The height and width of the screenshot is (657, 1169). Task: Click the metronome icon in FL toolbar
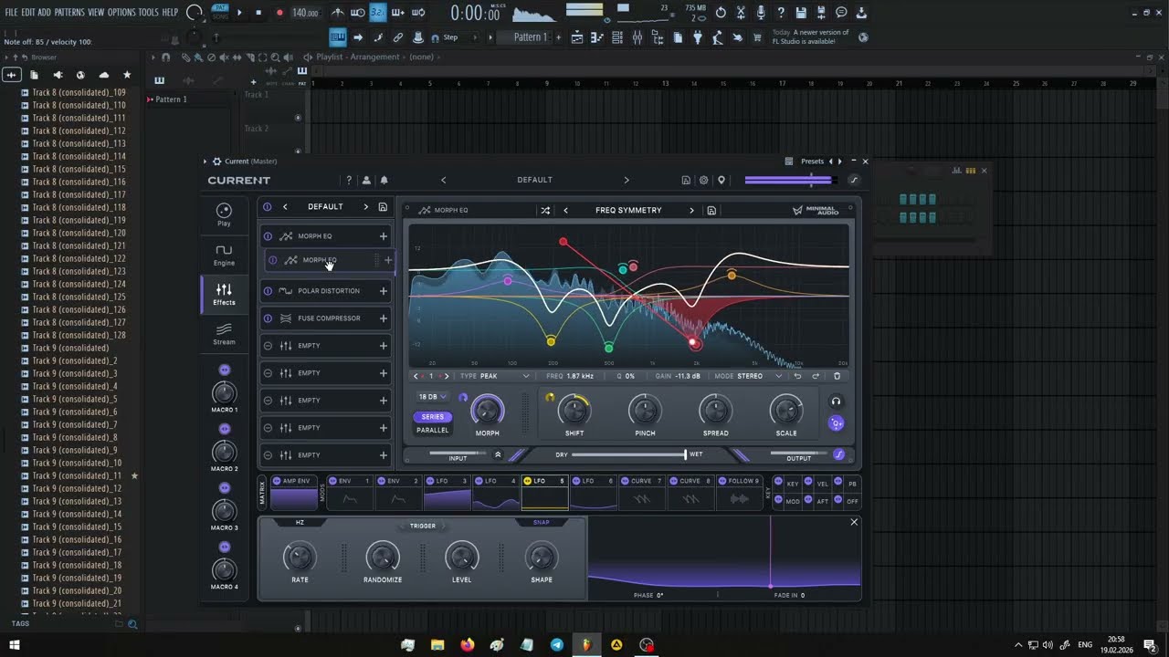(338, 13)
